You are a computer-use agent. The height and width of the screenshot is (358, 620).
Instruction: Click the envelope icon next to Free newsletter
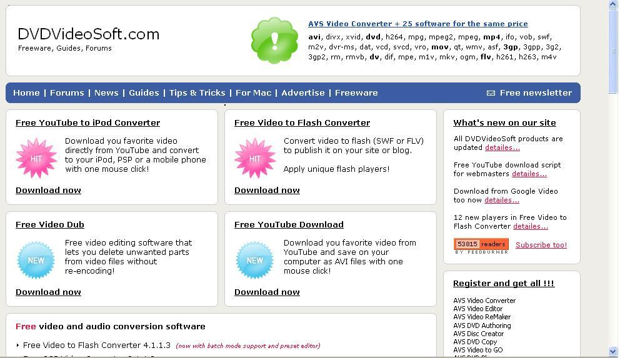tap(491, 93)
